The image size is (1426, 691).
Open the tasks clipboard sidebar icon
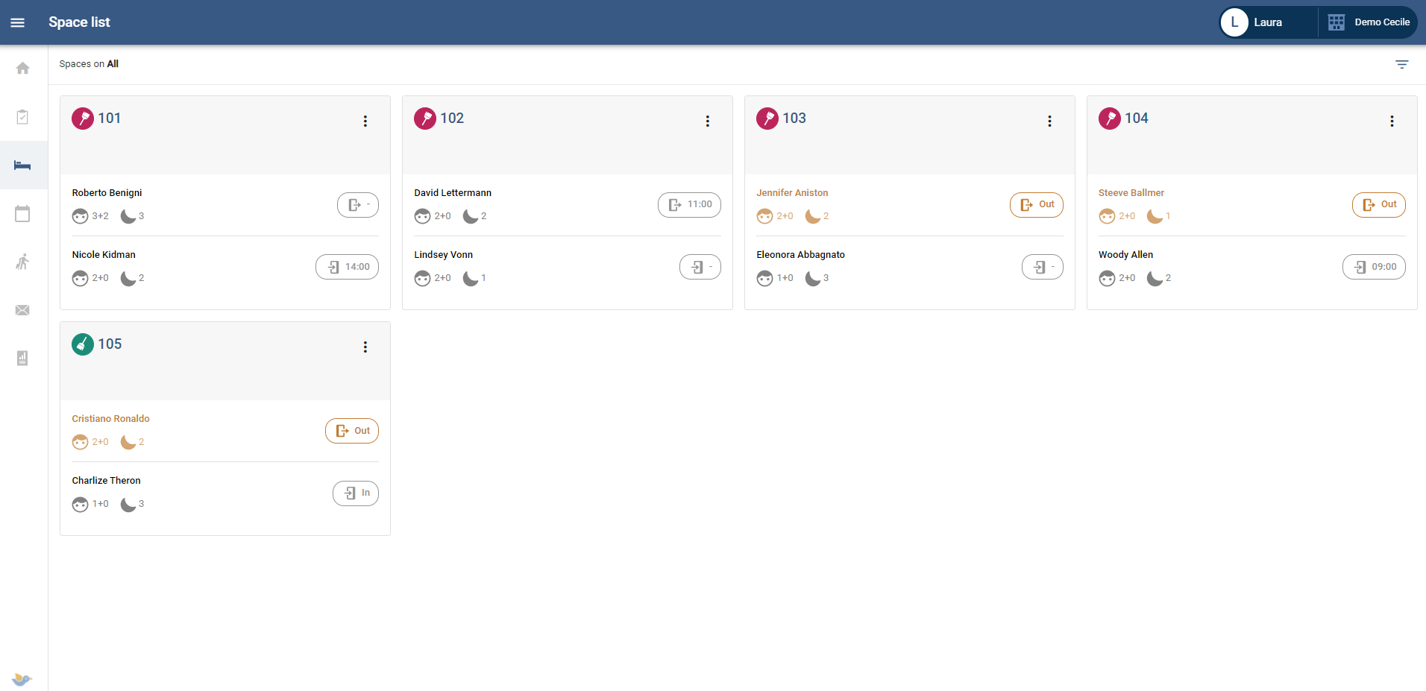23,117
